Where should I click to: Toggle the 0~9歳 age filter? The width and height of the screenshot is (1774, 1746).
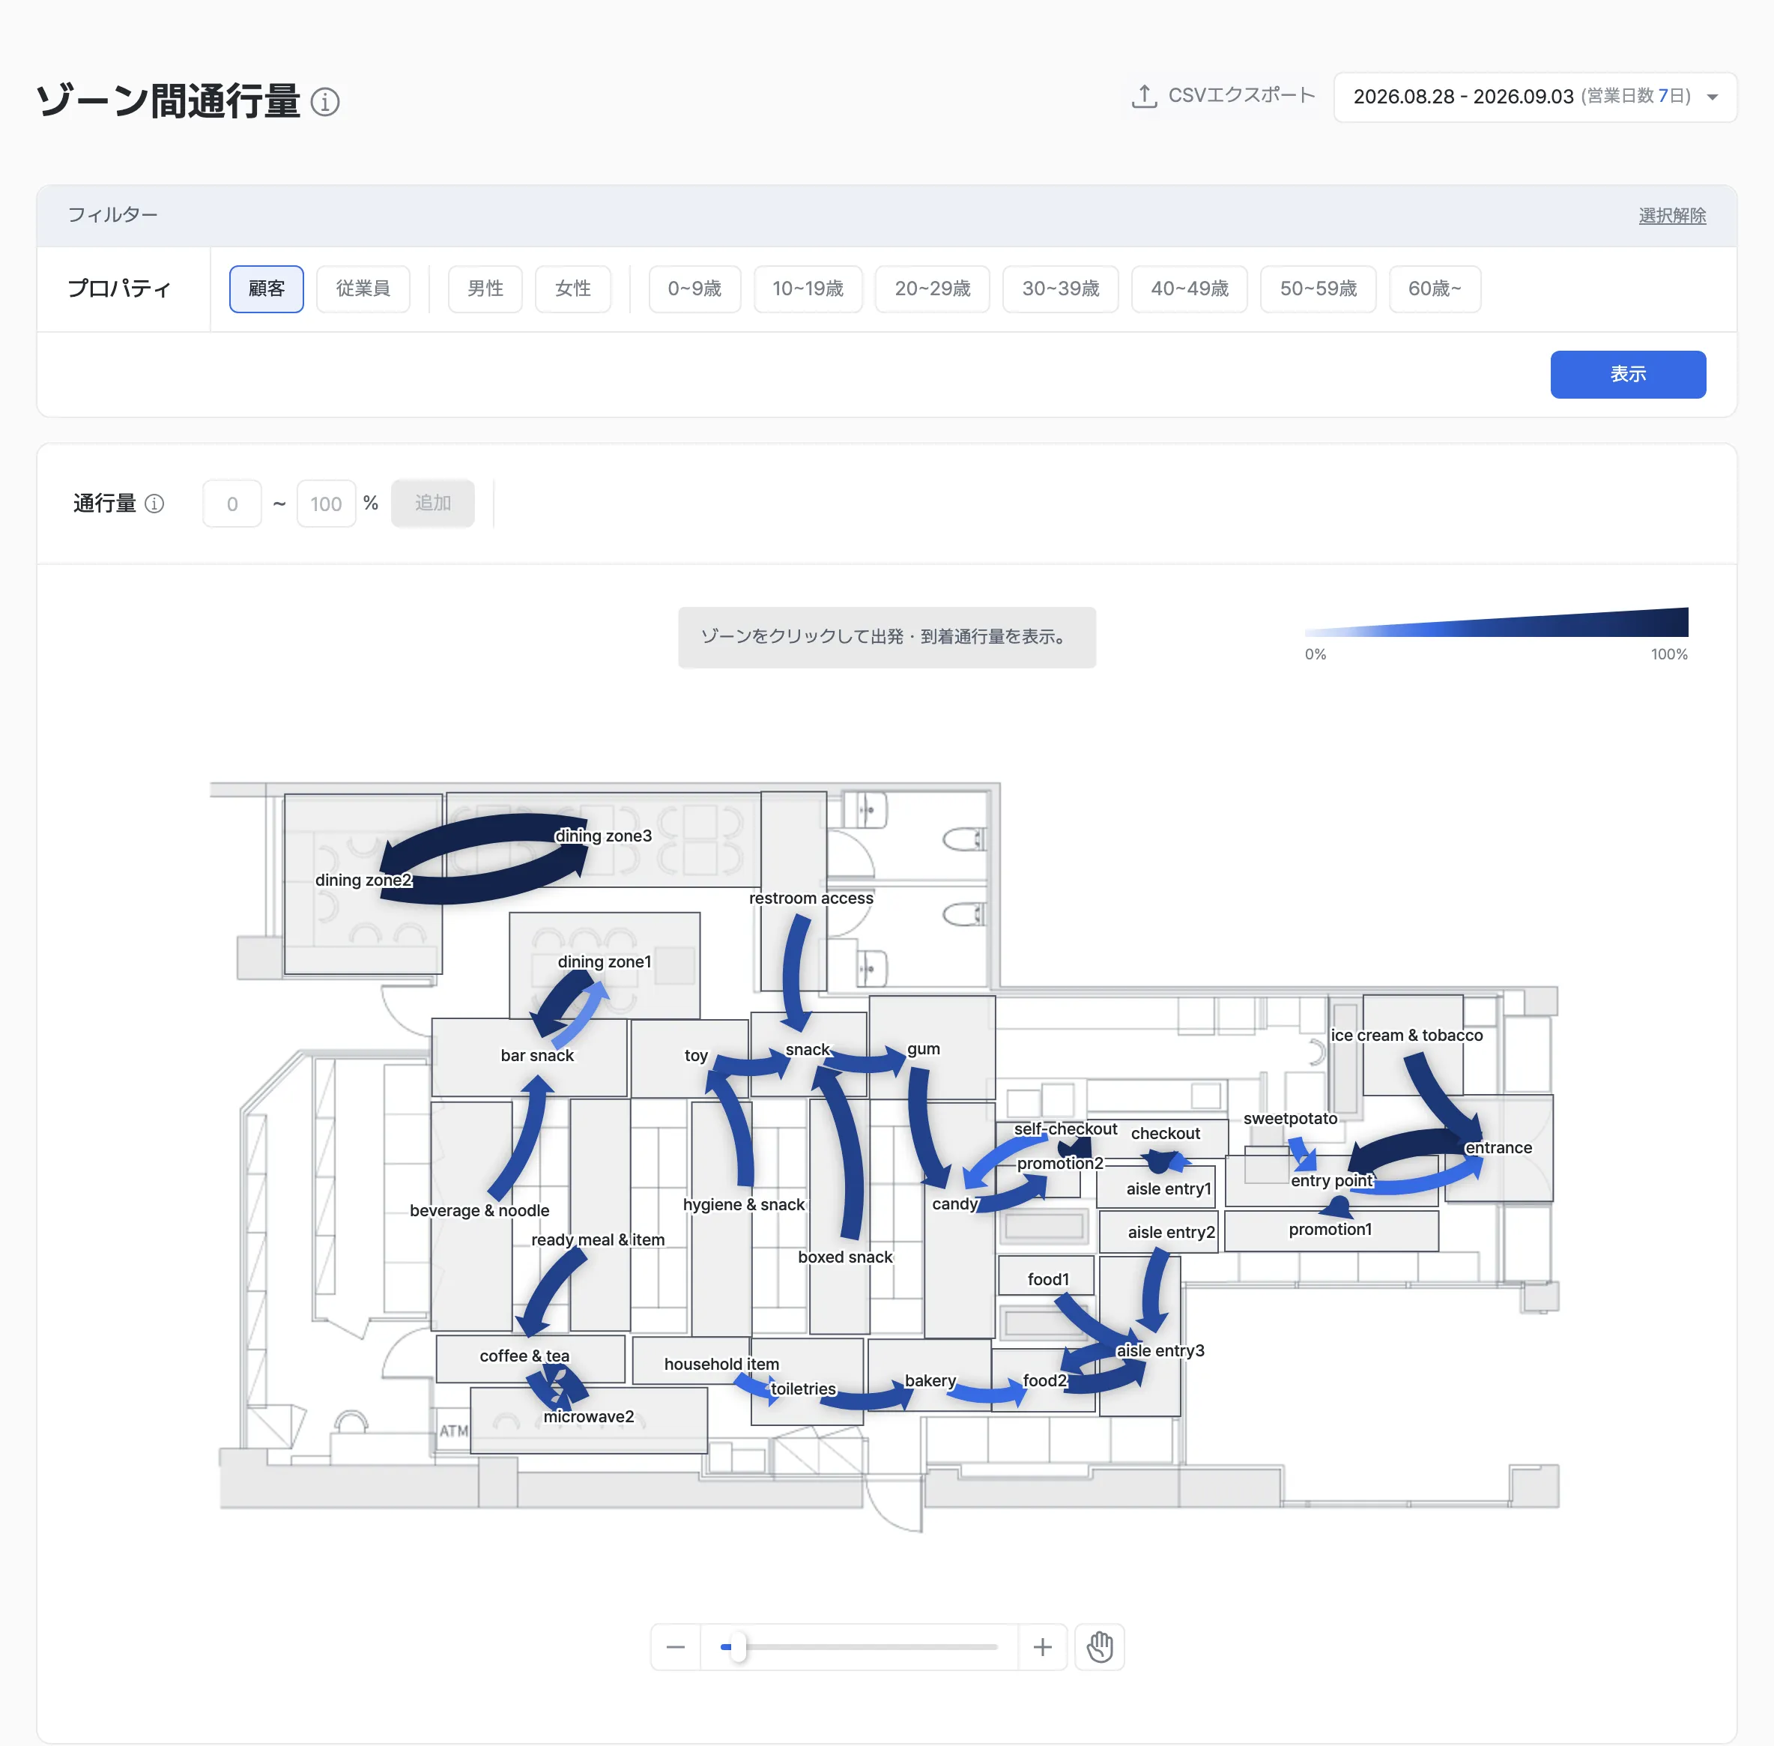695,289
